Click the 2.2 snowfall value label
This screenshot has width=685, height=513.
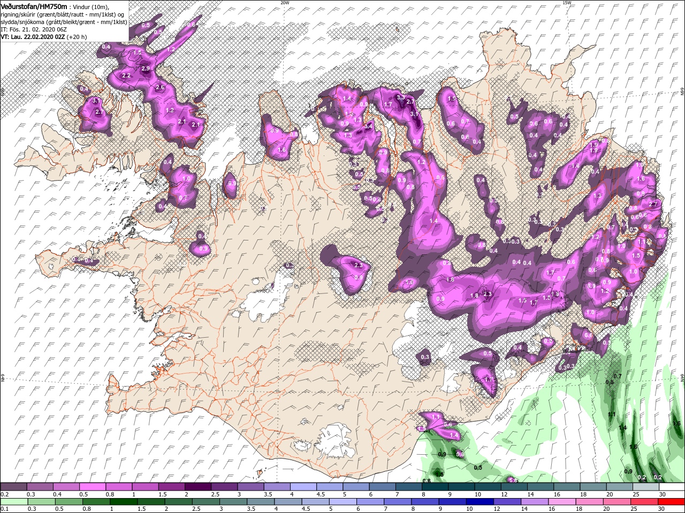(126, 76)
